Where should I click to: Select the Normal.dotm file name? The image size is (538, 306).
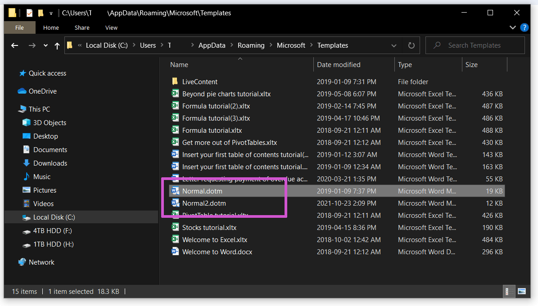[x=202, y=191]
